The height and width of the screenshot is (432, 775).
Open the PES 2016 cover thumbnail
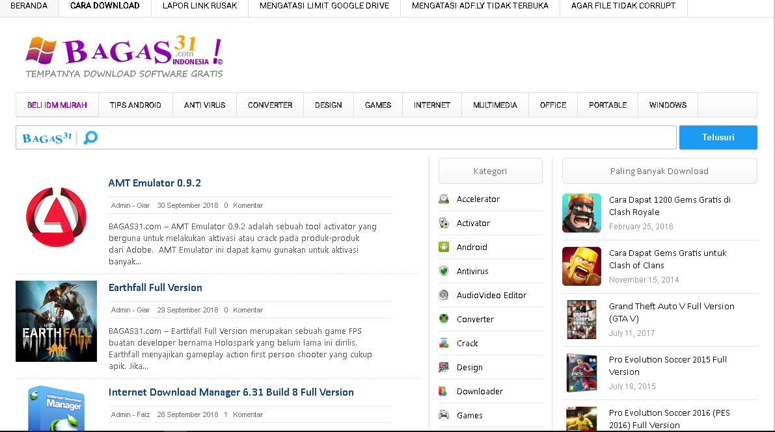[x=582, y=419]
